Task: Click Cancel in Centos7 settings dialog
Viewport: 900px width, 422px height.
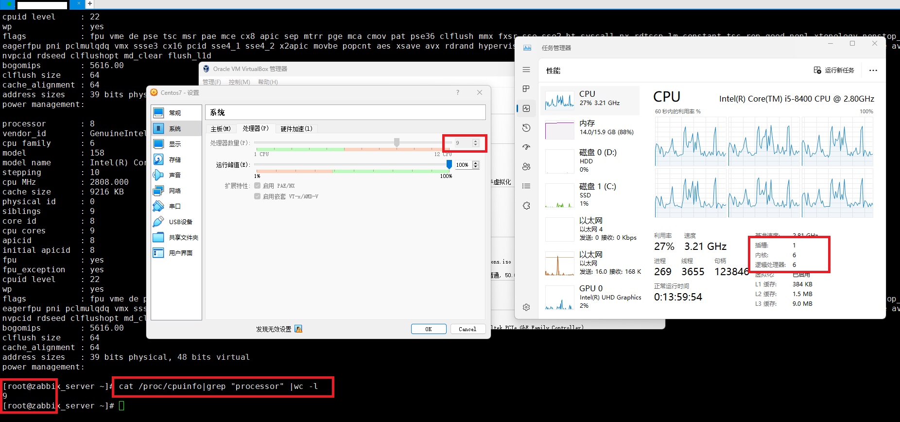Action: click(x=467, y=329)
